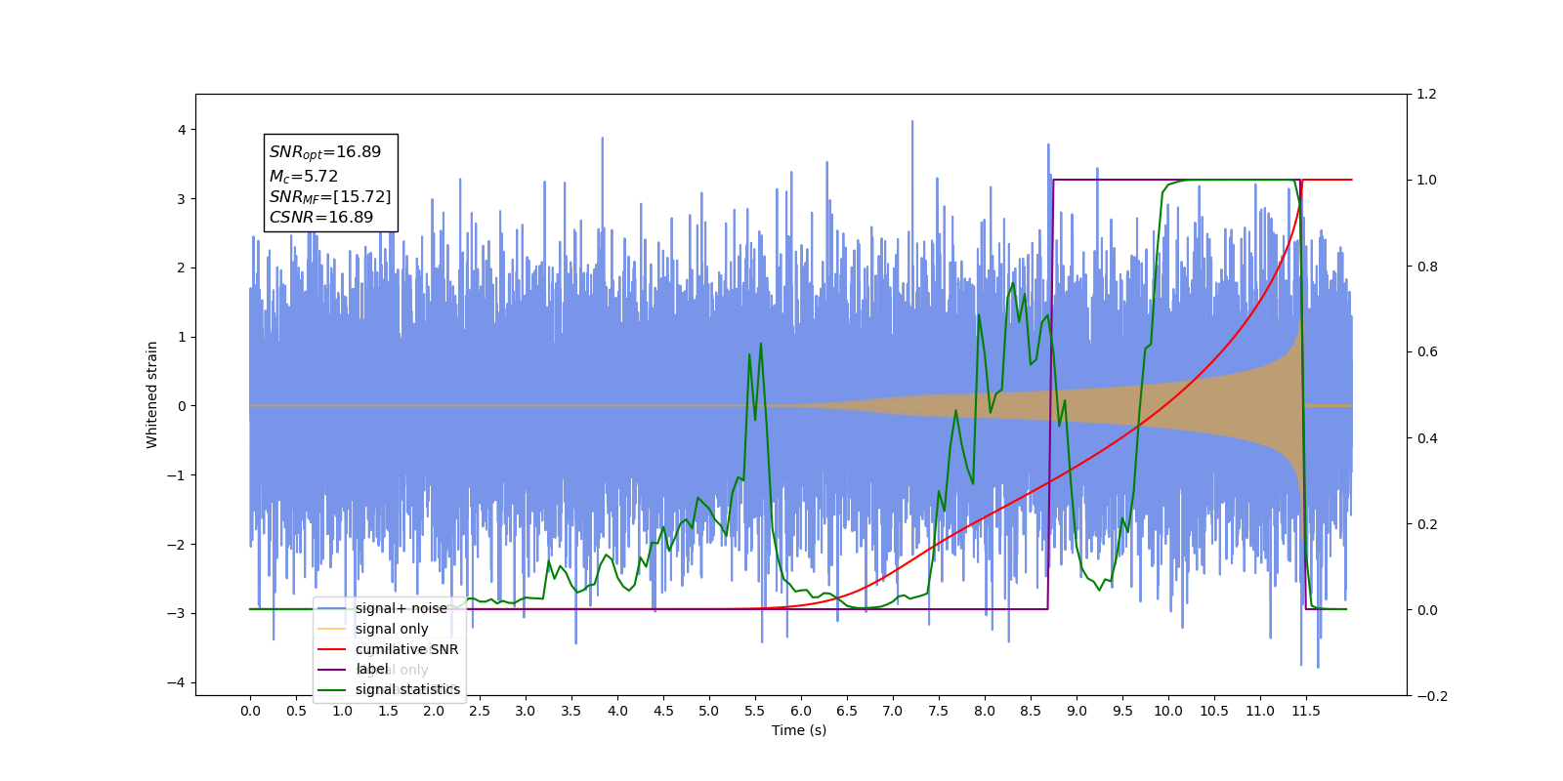This screenshot has height=781, width=1563.
Task: Click the 2.5 x-axis tick label
Action: (480, 711)
